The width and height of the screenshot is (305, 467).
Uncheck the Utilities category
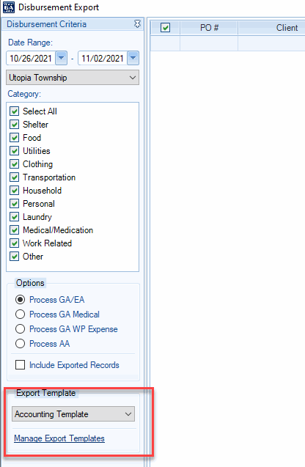15,151
